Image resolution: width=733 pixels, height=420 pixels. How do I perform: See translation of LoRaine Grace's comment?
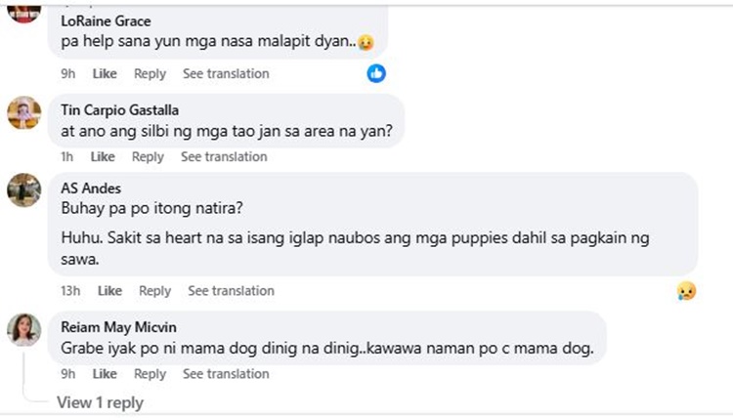coord(225,73)
